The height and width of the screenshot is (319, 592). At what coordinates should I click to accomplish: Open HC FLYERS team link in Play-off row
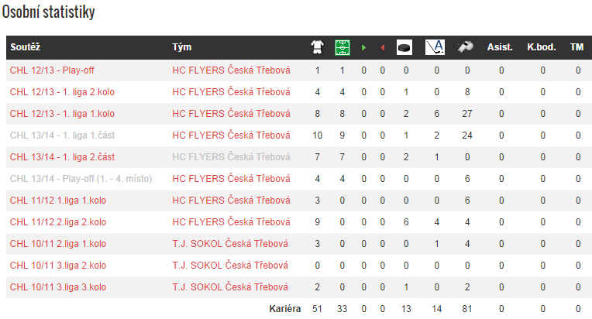point(231,70)
